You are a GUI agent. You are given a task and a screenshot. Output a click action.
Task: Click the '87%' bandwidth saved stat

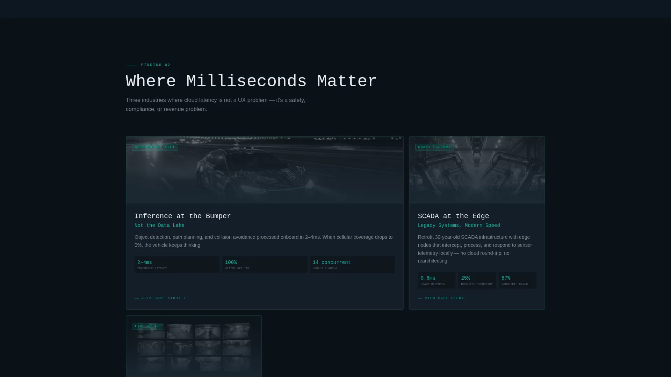point(518,280)
